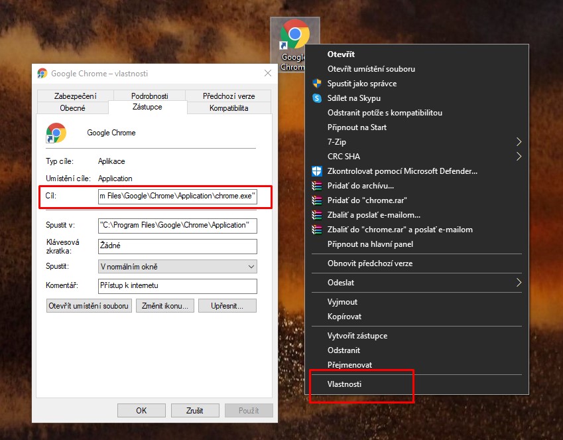Open the Spustit window mode dropdown

[177, 267]
